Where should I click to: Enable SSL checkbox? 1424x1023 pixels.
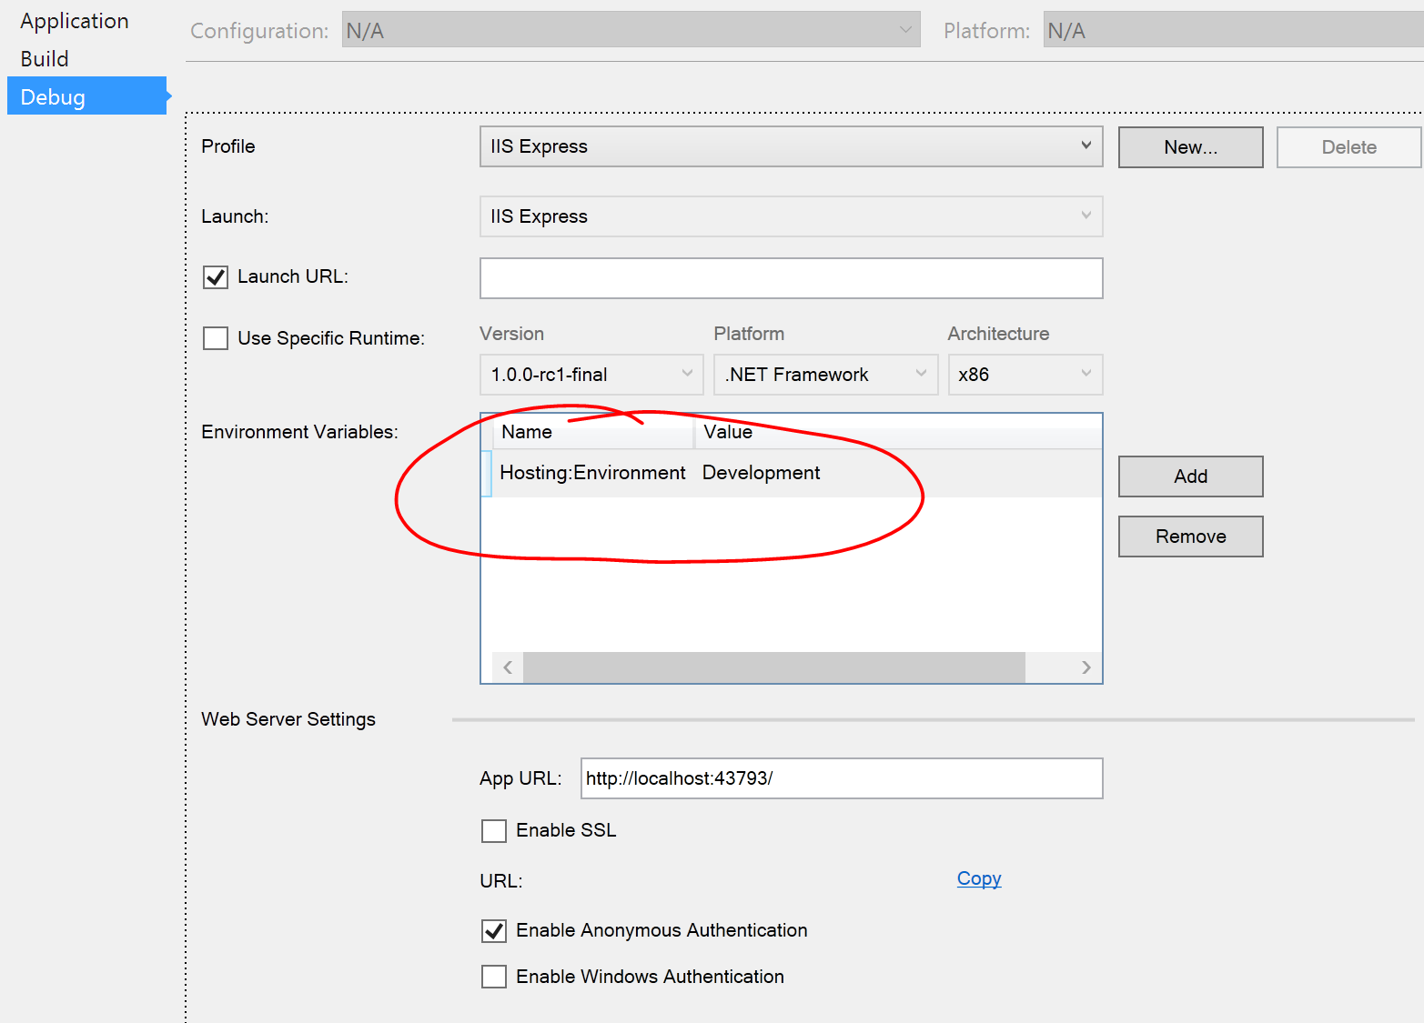[494, 831]
